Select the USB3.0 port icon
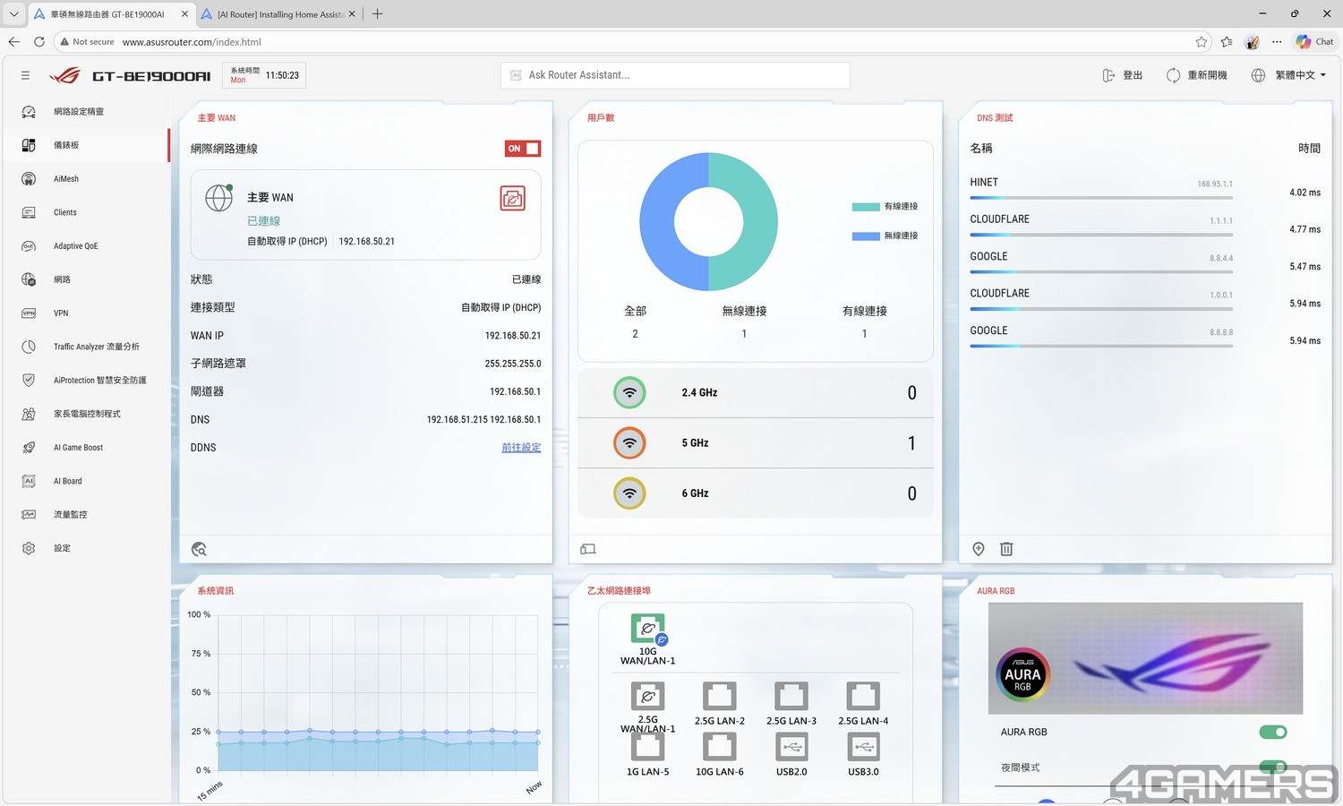This screenshot has width=1343, height=806. pyautogui.click(x=863, y=747)
